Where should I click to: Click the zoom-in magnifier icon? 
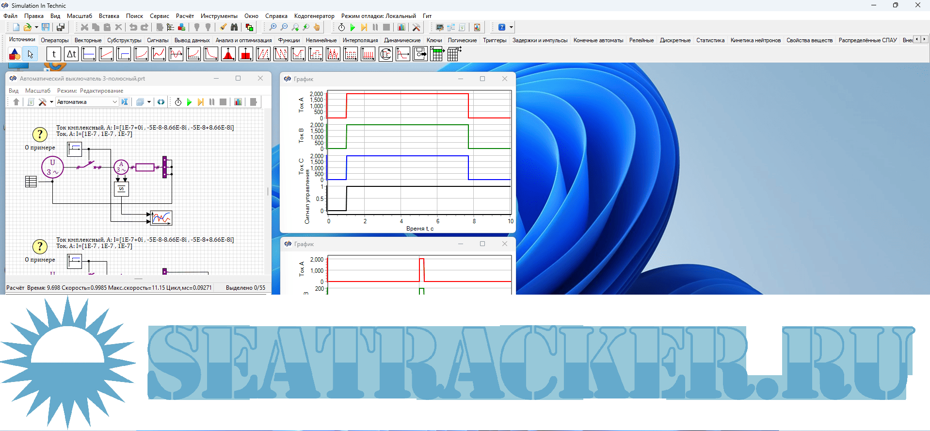(273, 27)
